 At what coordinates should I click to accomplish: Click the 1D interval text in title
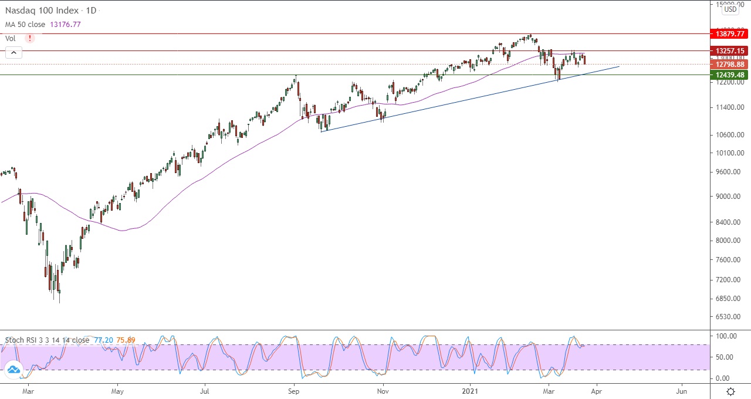click(91, 11)
